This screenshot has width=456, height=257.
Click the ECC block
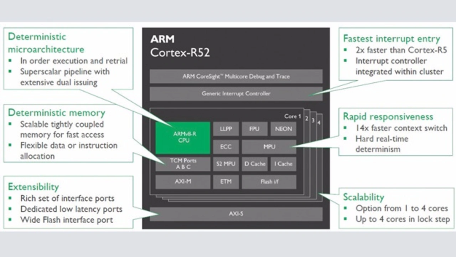tap(226, 147)
